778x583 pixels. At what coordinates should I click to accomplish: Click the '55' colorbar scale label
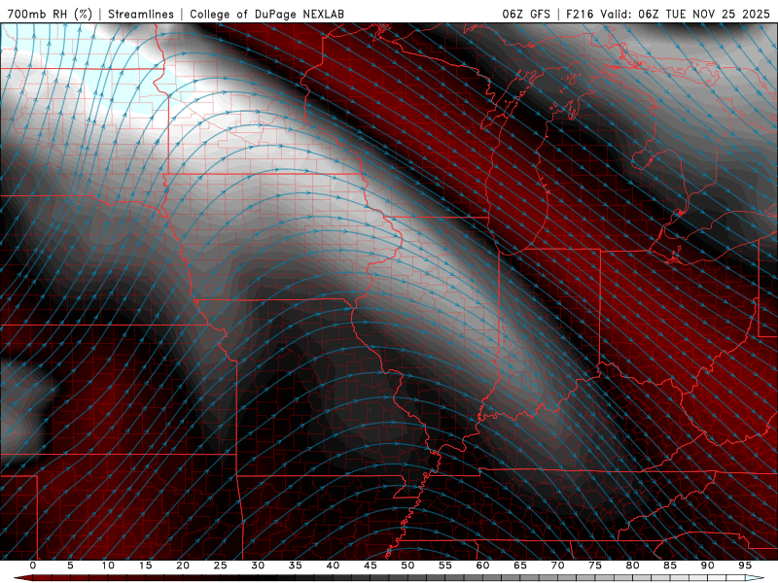click(445, 566)
